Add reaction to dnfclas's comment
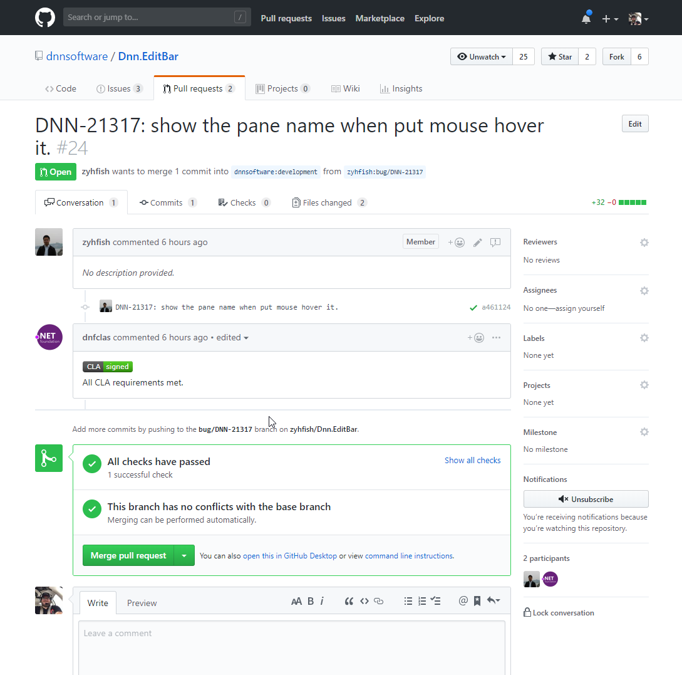The width and height of the screenshot is (682, 675). click(476, 338)
